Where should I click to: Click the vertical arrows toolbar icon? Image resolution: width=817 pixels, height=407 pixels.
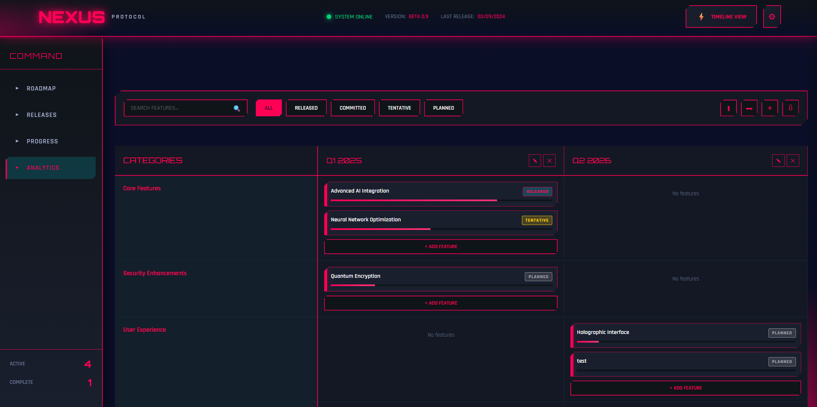pyautogui.click(x=729, y=108)
